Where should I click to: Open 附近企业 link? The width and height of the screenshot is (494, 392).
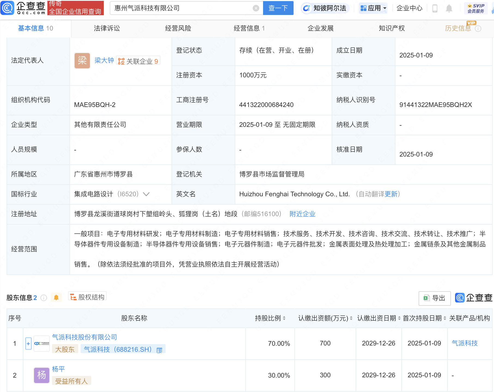tap(302, 214)
